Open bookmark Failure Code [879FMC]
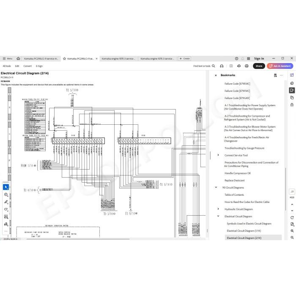Viewport: 296px width, 296px height. [x=237, y=91]
